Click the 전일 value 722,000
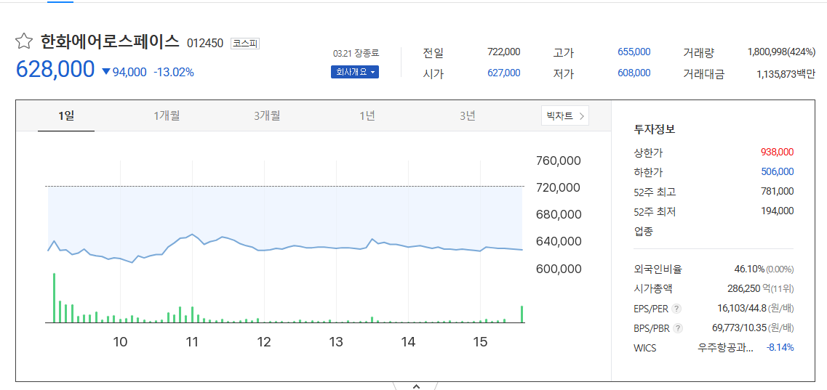 [x=503, y=52]
